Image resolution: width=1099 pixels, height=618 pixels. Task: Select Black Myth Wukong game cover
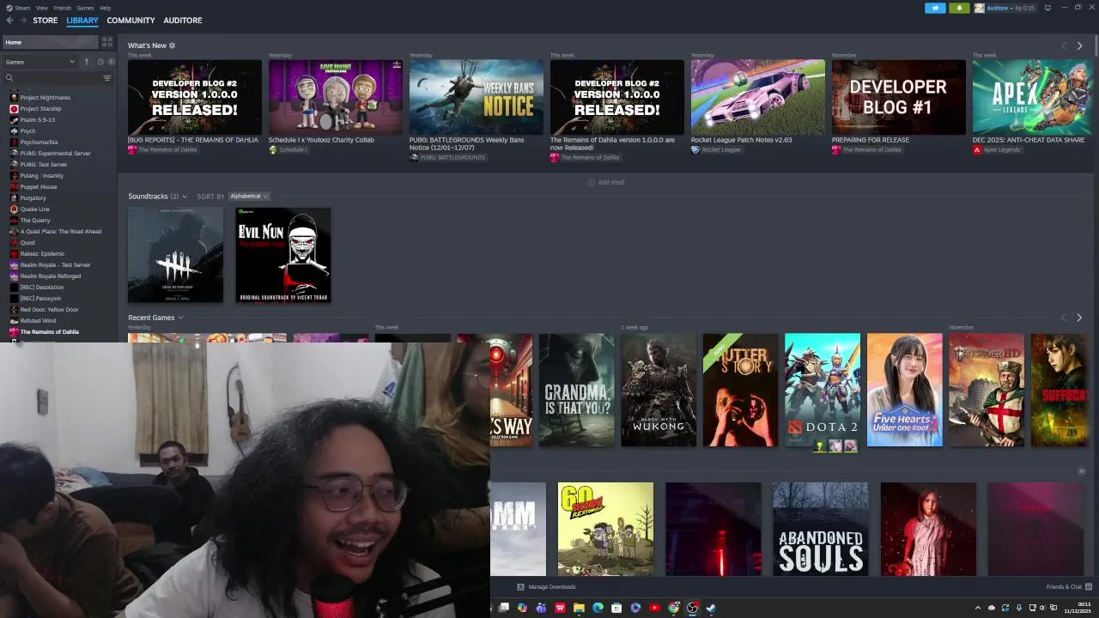coord(659,390)
